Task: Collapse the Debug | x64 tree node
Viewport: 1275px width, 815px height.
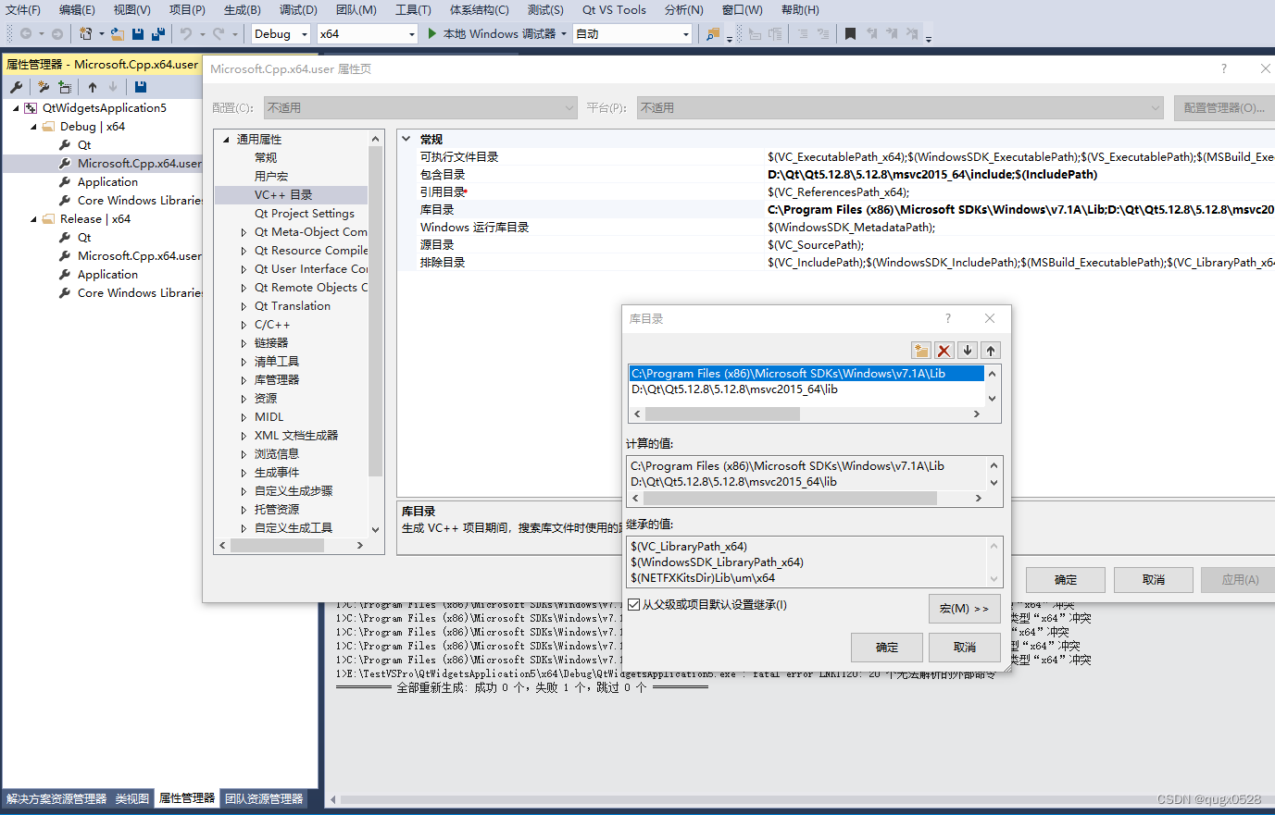Action: coord(32,126)
